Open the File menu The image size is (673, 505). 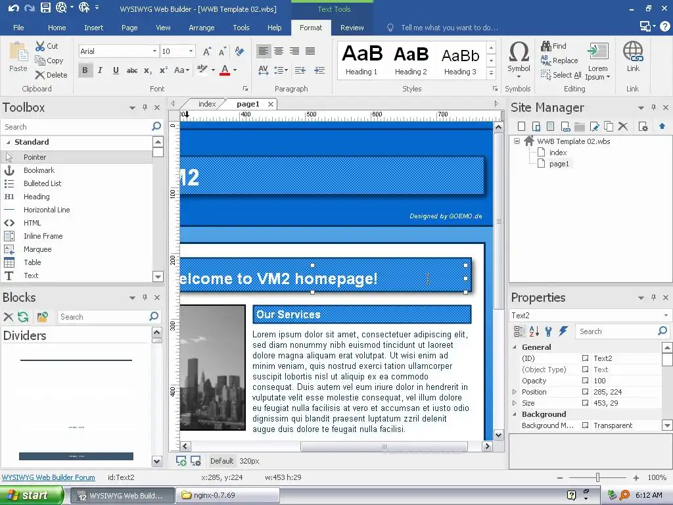click(18, 28)
